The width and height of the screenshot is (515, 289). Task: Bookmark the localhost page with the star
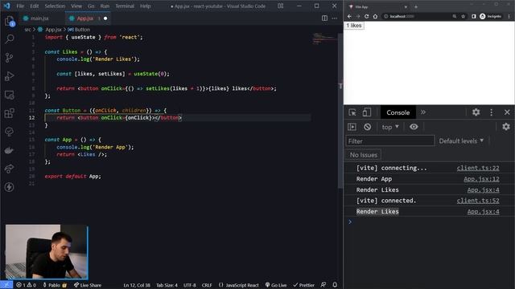click(x=463, y=16)
